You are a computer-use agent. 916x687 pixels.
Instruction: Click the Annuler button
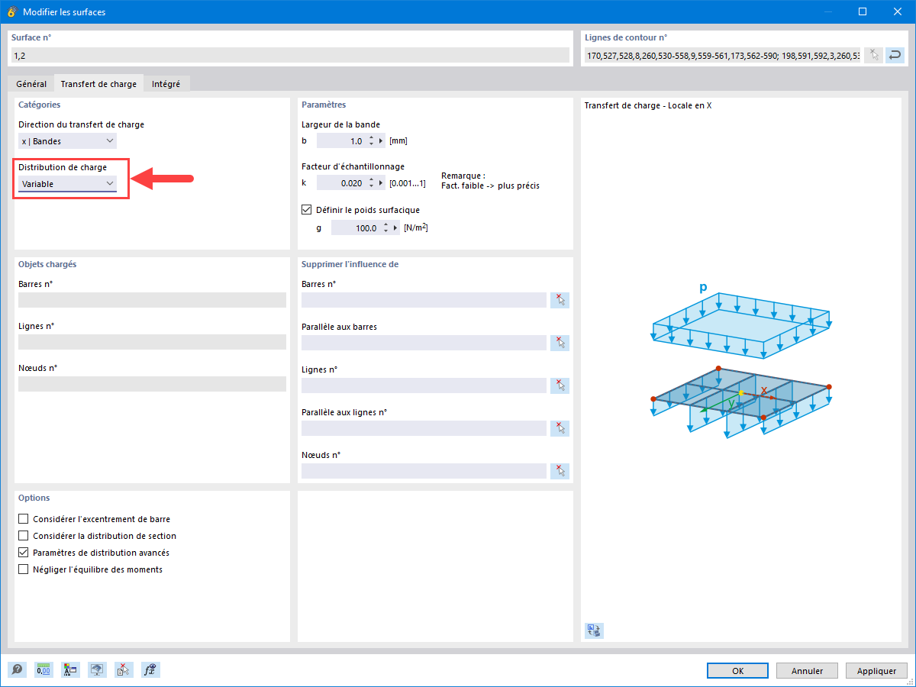point(807,671)
